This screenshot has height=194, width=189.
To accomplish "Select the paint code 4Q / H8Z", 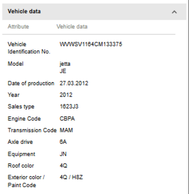I will pos(71,177).
